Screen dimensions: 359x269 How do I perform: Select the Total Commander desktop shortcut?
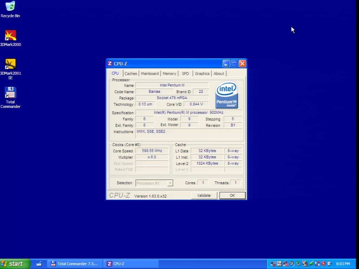tap(10, 98)
